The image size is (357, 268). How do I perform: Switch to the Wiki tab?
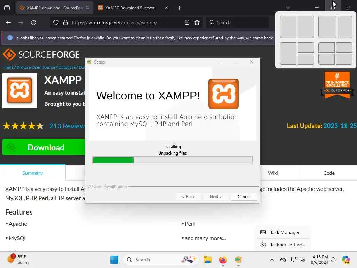tap(273, 173)
